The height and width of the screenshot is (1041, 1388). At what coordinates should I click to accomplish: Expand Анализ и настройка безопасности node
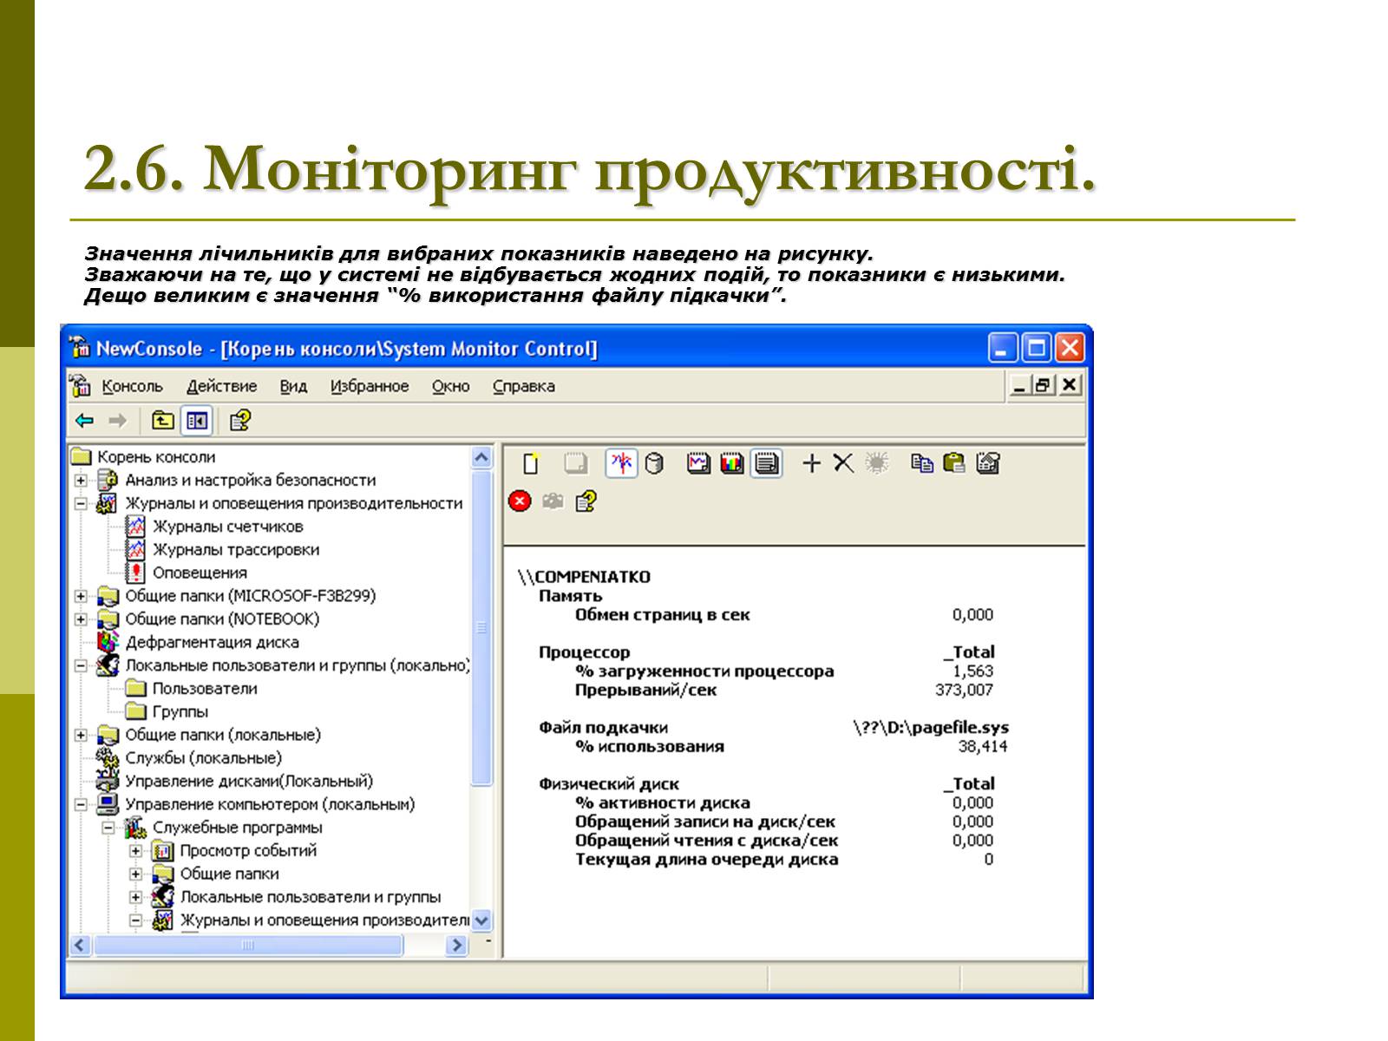point(81,481)
